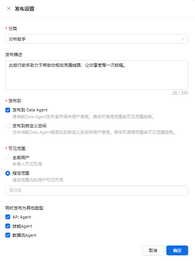Click the 28 / 200 character counter

pyautogui.click(x=180, y=93)
